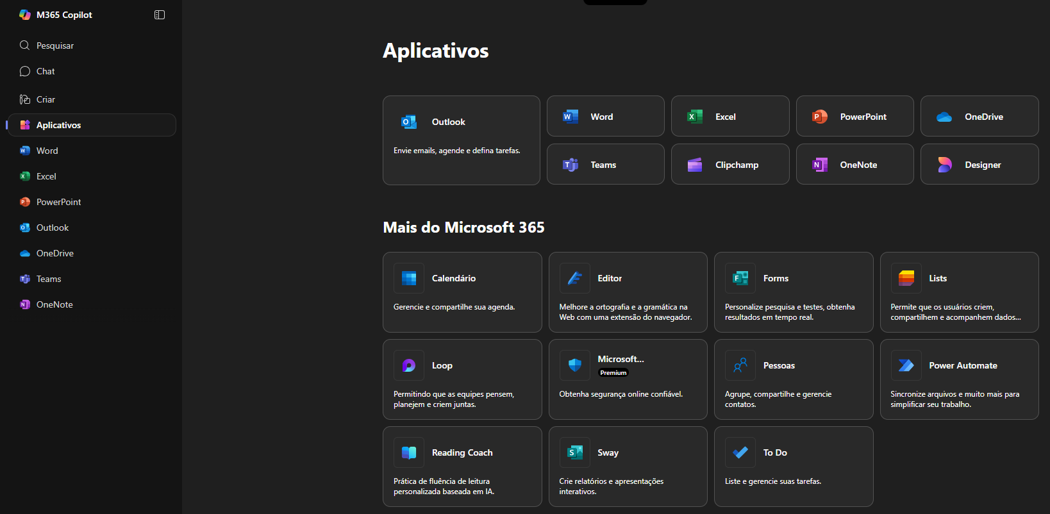Launch Word from the Aplicativos grid
The width and height of the screenshot is (1050, 514).
pos(605,117)
